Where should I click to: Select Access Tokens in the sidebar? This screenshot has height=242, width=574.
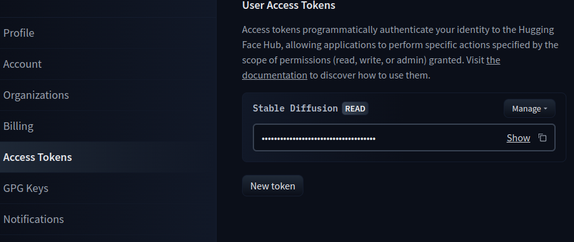[x=37, y=157]
